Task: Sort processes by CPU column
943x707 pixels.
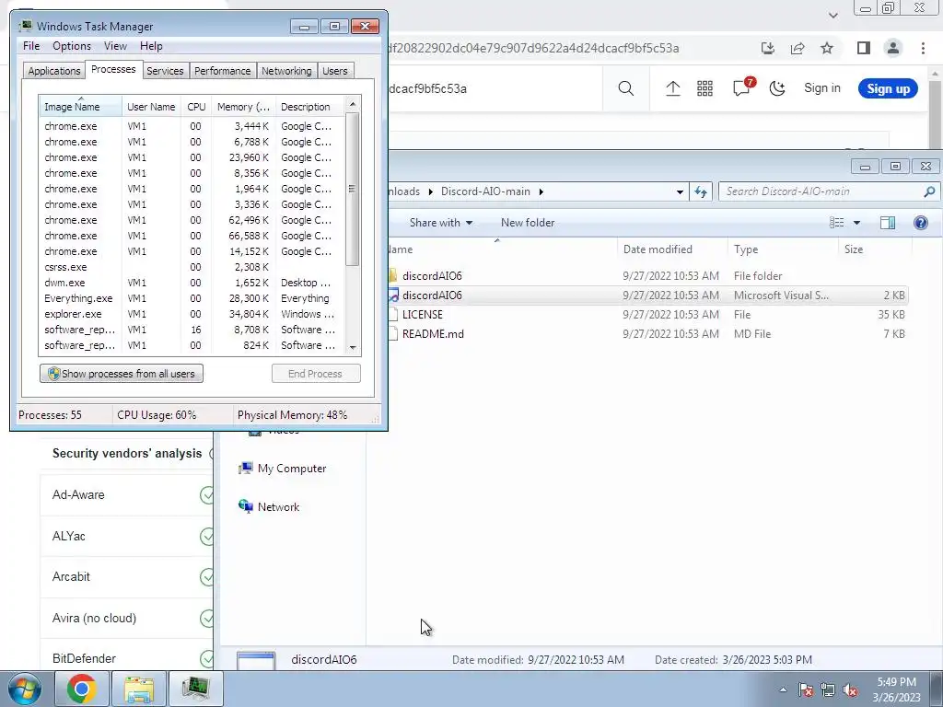Action: tap(196, 107)
